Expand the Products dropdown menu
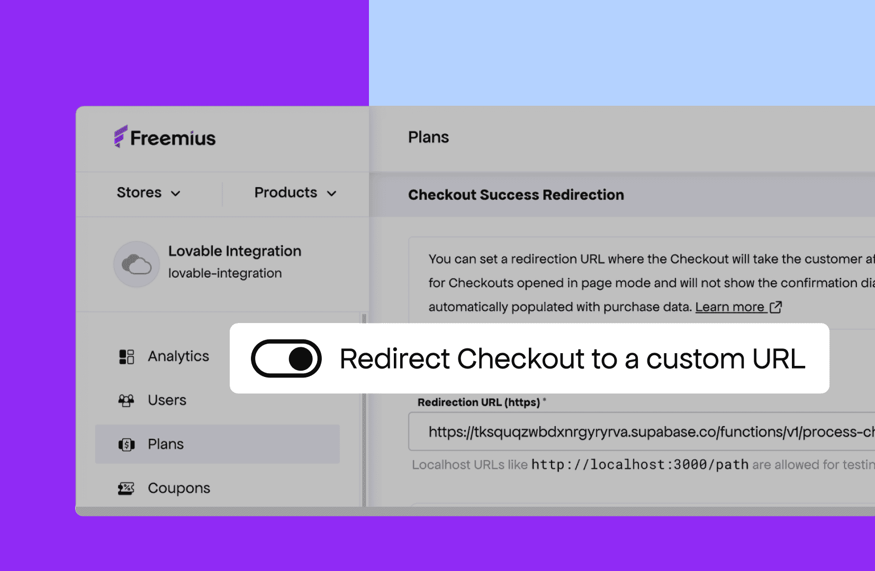The image size is (875, 571). coord(295,193)
